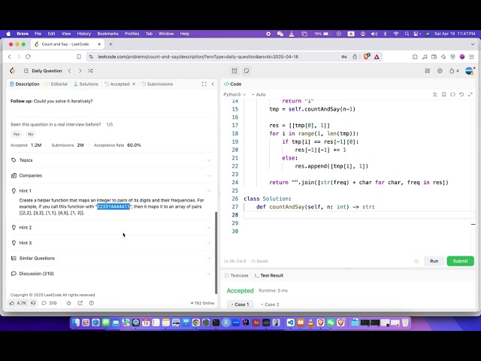Image resolution: width=481 pixels, height=361 pixels.
Task: Click the curly braces icon in editor
Action: click(452, 95)
